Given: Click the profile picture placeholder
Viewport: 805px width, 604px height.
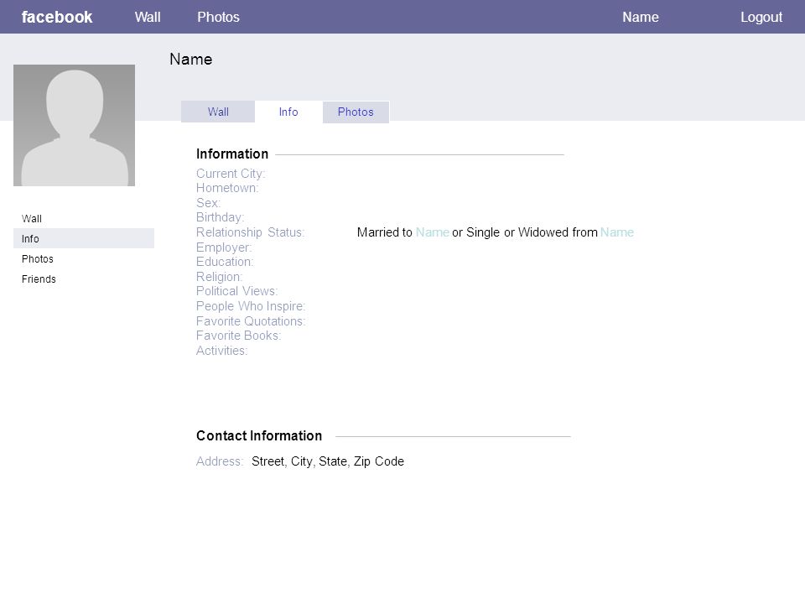Looking at the screenshot, I should 75,125.
